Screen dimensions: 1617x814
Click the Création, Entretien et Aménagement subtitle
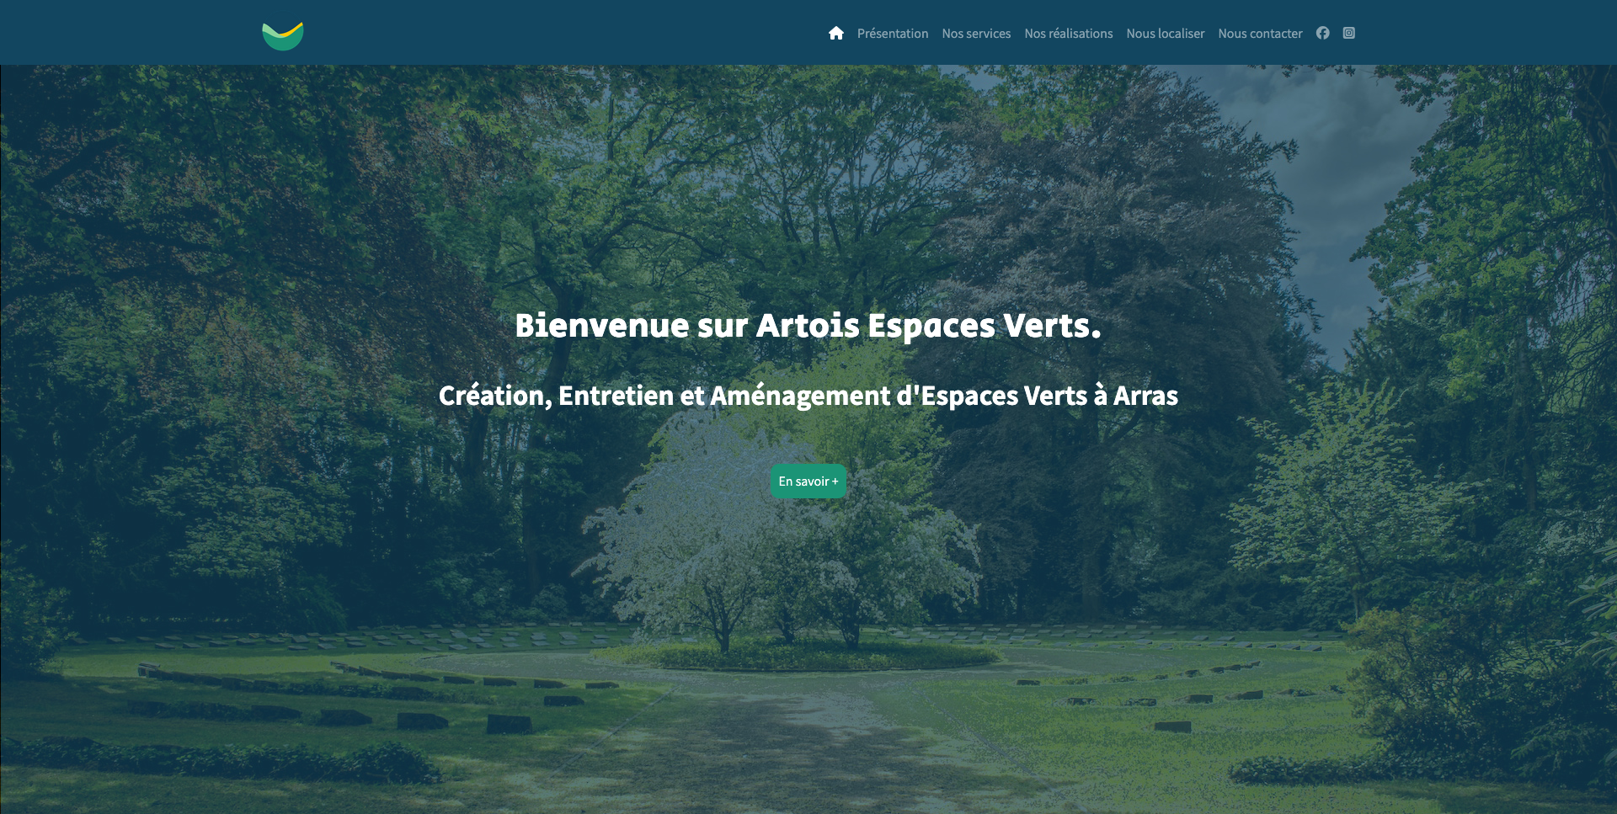pyautogui.click(x=808, y=396)
